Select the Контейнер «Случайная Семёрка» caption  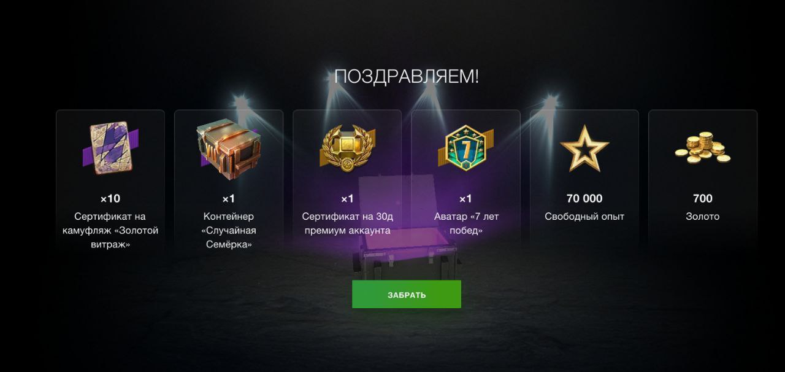coord(229,231)
